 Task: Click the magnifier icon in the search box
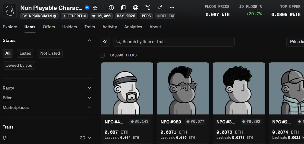118,42
